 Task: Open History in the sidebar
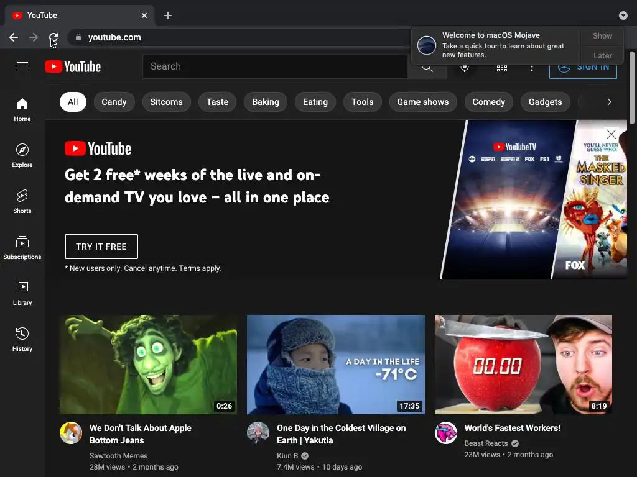[x=22, y=339]
